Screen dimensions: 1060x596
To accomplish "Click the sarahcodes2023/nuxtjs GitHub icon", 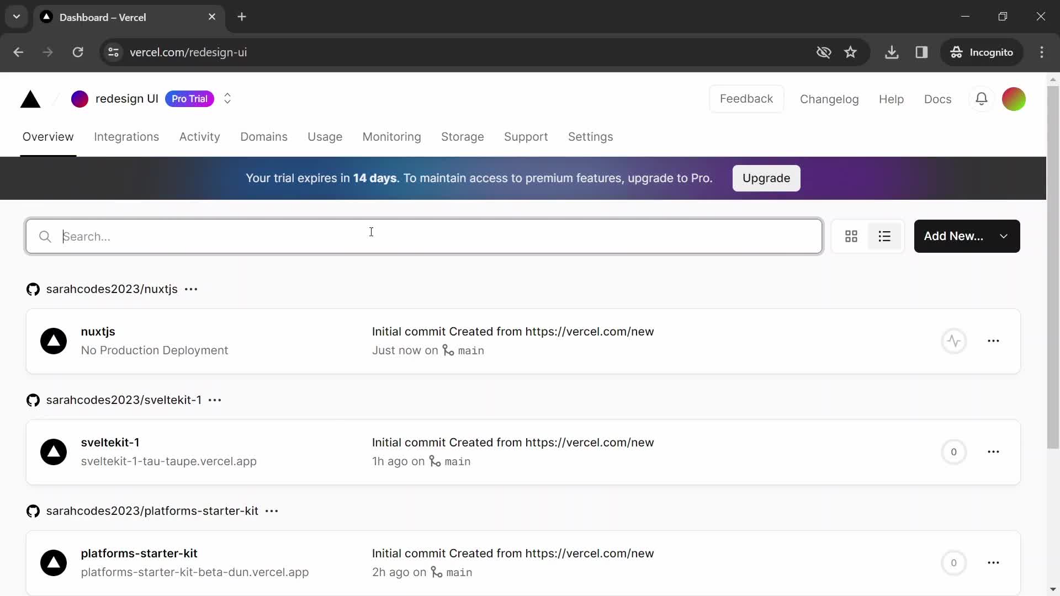I will tap(33, 289).
